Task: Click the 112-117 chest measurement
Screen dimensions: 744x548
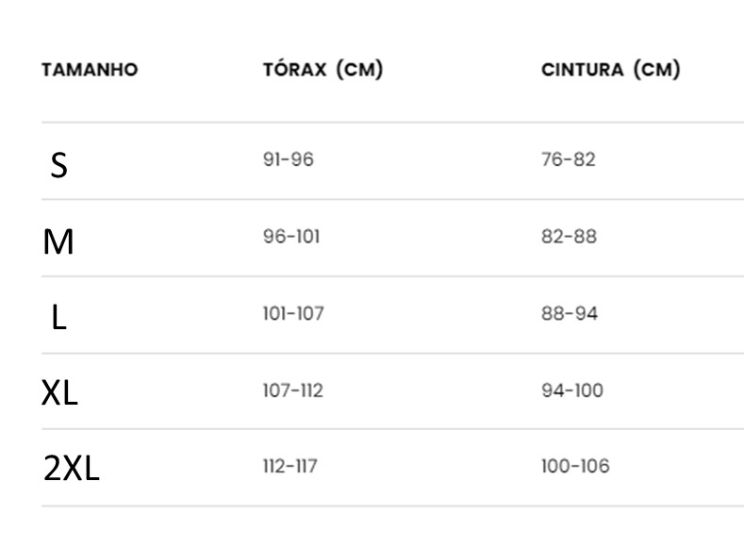Action: click(x=290, y=466)
